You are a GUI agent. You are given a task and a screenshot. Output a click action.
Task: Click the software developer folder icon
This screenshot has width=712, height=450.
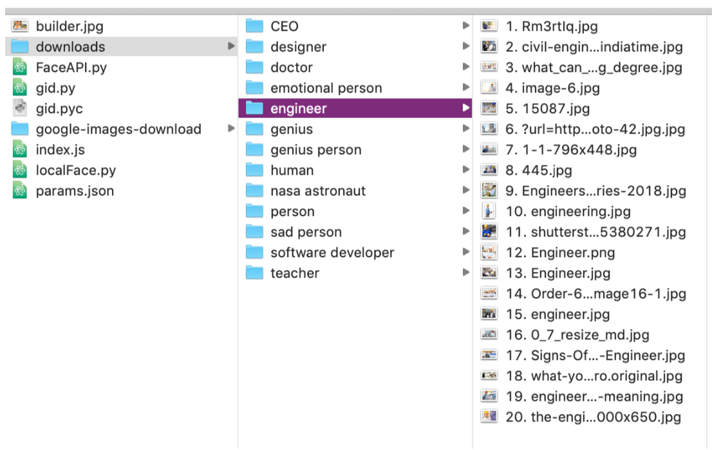click(x=254, y=252)
